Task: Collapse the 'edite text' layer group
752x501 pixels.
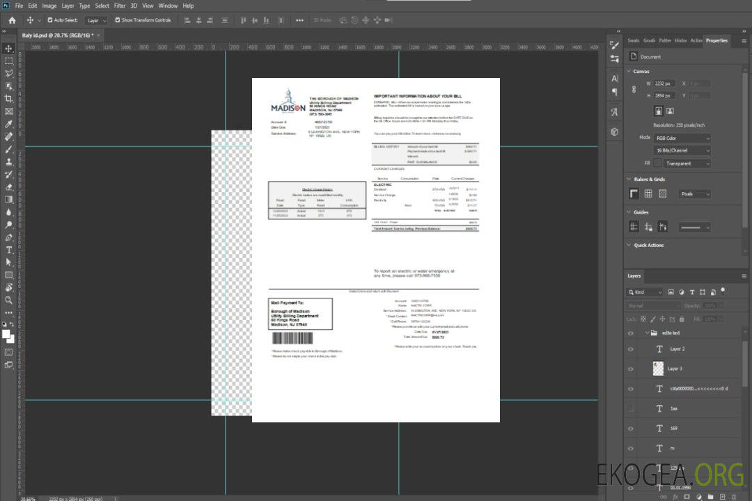Action: point(647,333)
